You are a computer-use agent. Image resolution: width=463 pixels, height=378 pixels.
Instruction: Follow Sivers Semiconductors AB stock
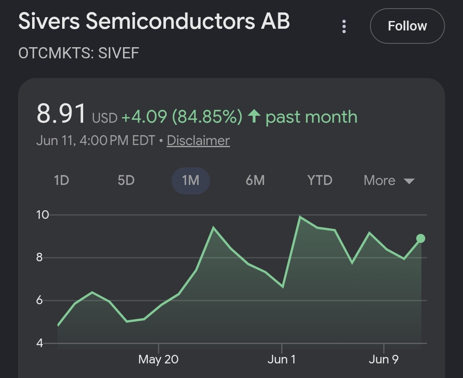click(x=407, y=26)
